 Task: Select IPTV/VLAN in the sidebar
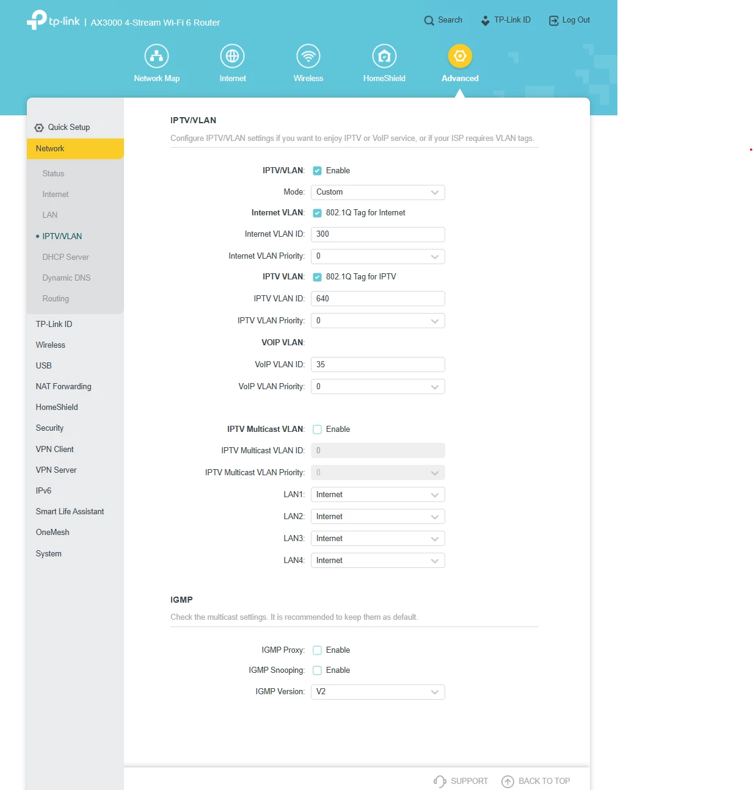pyautogui.click(x=62, y=237)
